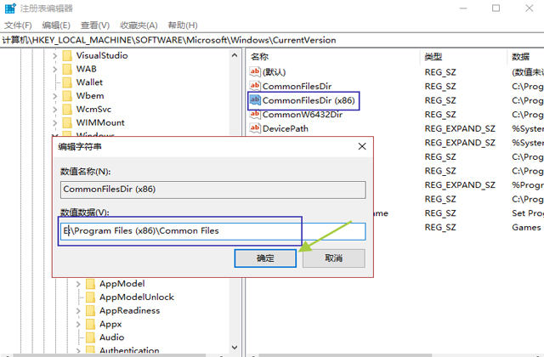Maximize the Registry Editor window

pyautogui.click(x=496, y=8)
